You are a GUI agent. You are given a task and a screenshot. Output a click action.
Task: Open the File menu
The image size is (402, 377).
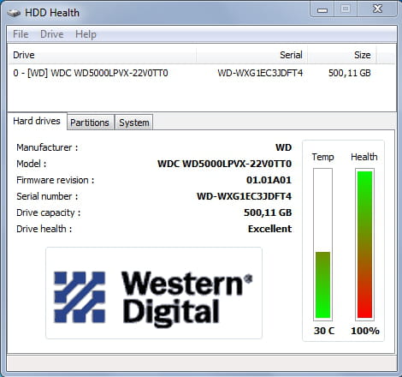(21, 34)
